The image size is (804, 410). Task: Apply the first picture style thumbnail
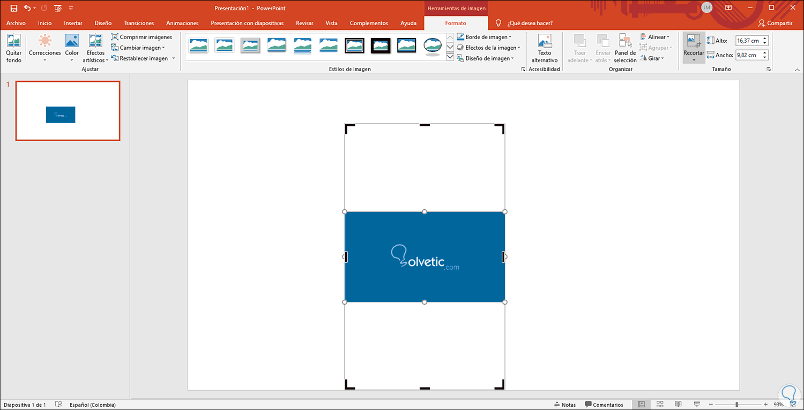tap(198, 45)
